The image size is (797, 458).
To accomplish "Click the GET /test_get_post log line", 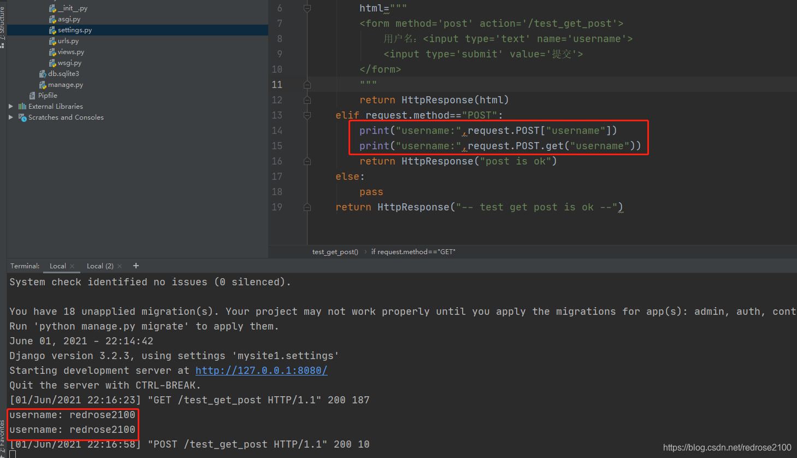I will [190, 400].
